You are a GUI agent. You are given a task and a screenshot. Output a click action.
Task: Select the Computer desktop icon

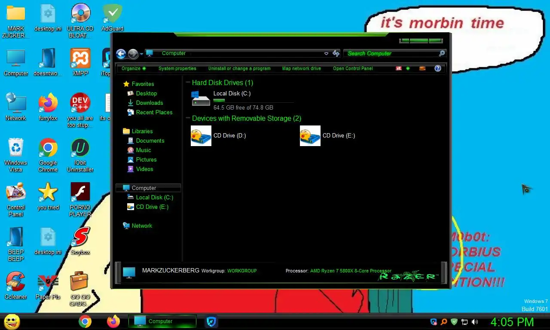pyautogui.click(x=16, y=62)
